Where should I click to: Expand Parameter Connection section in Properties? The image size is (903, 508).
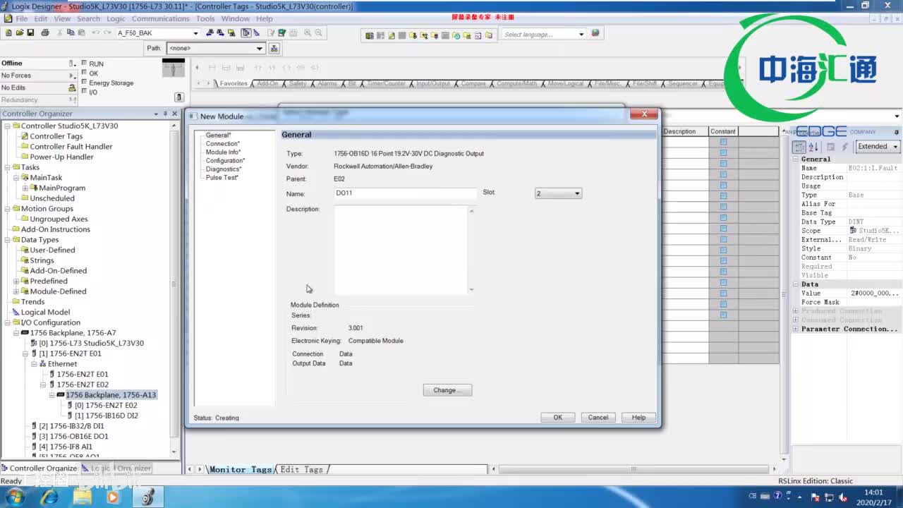point(796,329)
